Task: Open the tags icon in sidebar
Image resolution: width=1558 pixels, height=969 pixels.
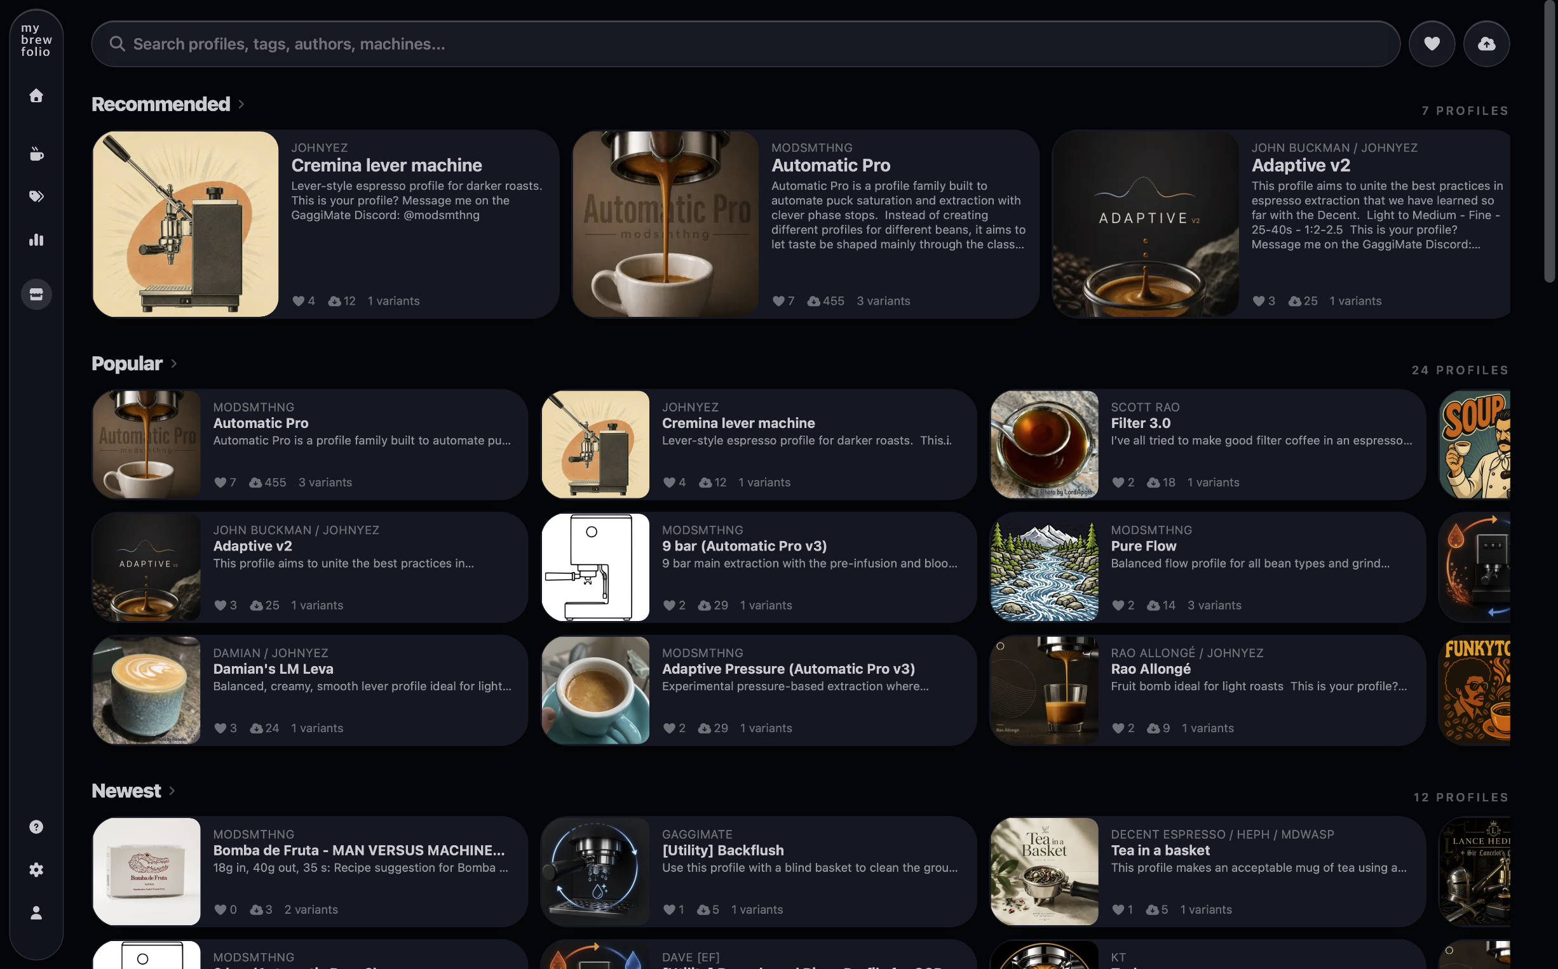Action: coord(37,196)
